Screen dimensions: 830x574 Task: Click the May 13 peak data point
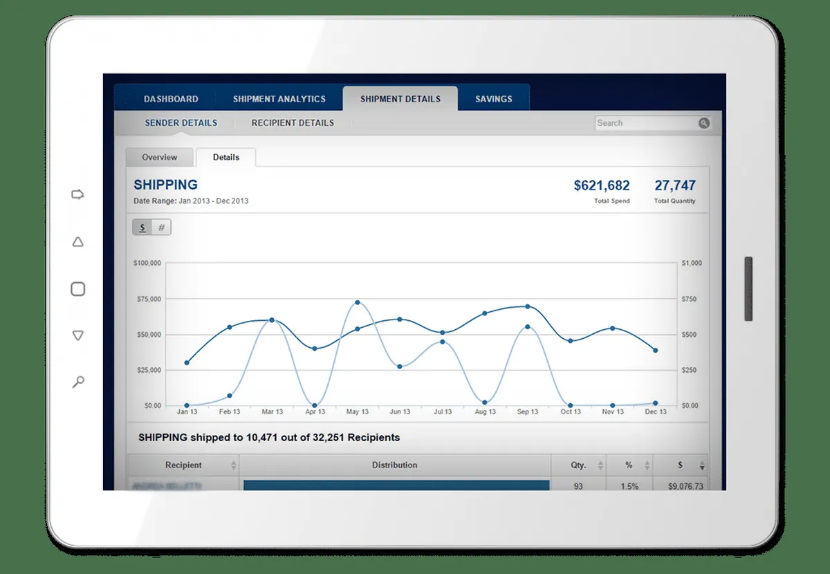pyautogui.click(x=357, y=302)
